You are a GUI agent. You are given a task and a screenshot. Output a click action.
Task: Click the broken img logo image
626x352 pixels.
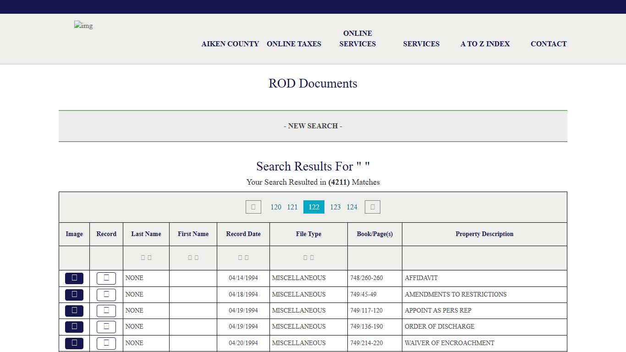pyautogui.click(x=83, y=26)
